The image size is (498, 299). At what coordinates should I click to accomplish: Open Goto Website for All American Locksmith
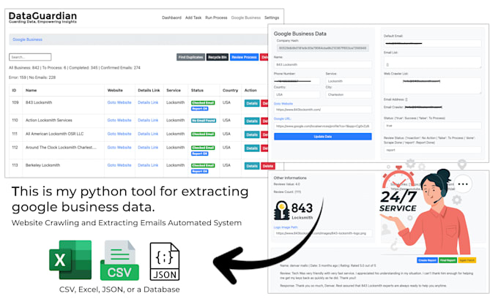(119, 134)
